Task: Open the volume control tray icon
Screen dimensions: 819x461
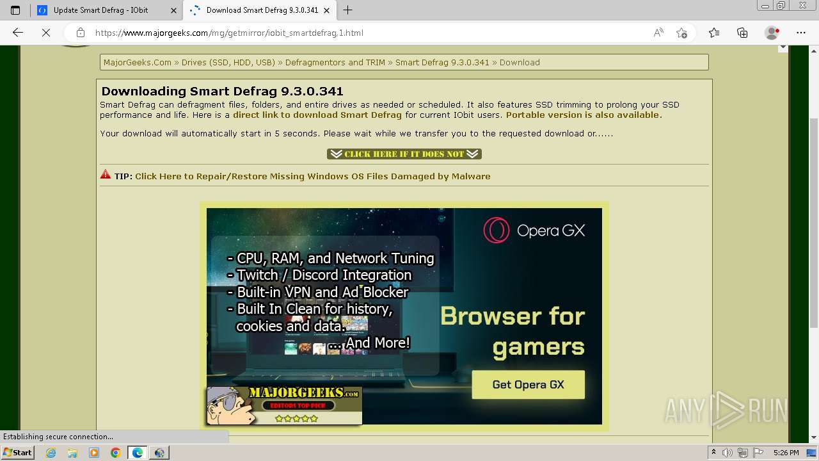Action: pyautogui.click(x=727, y=453)
